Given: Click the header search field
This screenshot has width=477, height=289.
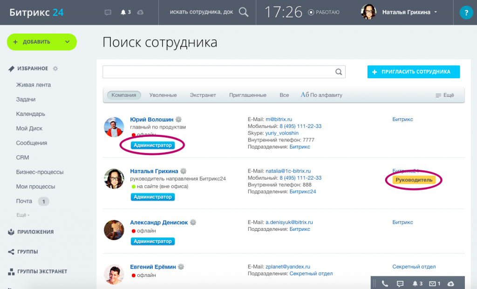Looking at the screenshot, I should [201, 12].
